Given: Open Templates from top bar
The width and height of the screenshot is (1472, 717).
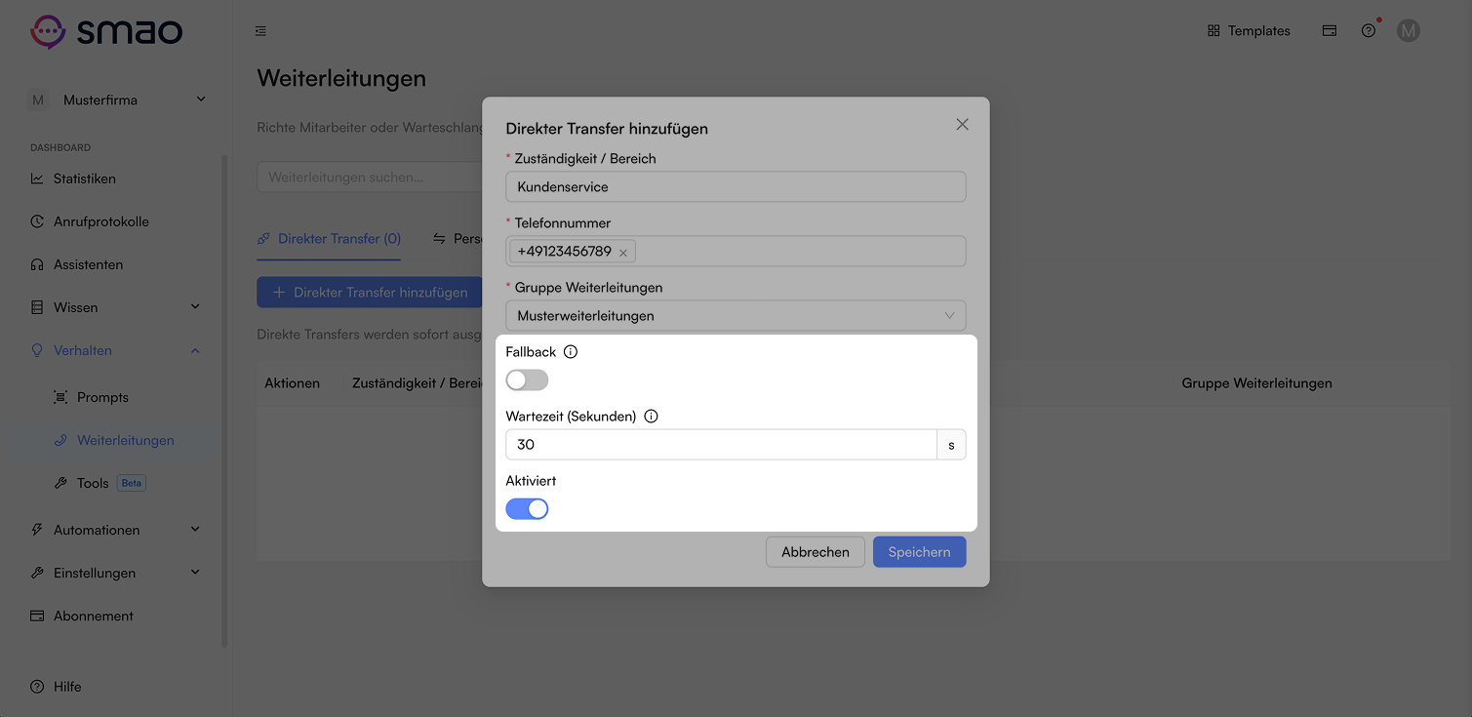Looking at the screenshot, I should (x=1249, y=31).
